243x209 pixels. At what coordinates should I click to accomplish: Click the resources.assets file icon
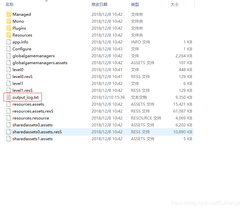click(x=9, y=104)
